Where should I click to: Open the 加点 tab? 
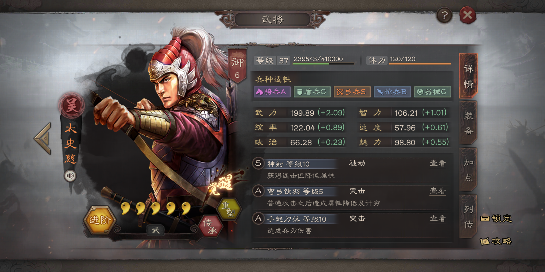pyautogui.click(x=468, y=170)
